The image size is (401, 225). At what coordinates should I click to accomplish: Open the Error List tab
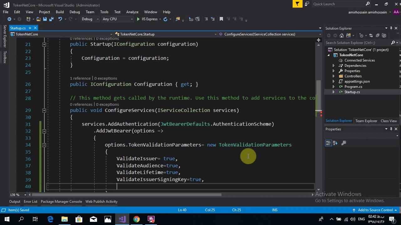pyautogui.click(x=30, y=202)
